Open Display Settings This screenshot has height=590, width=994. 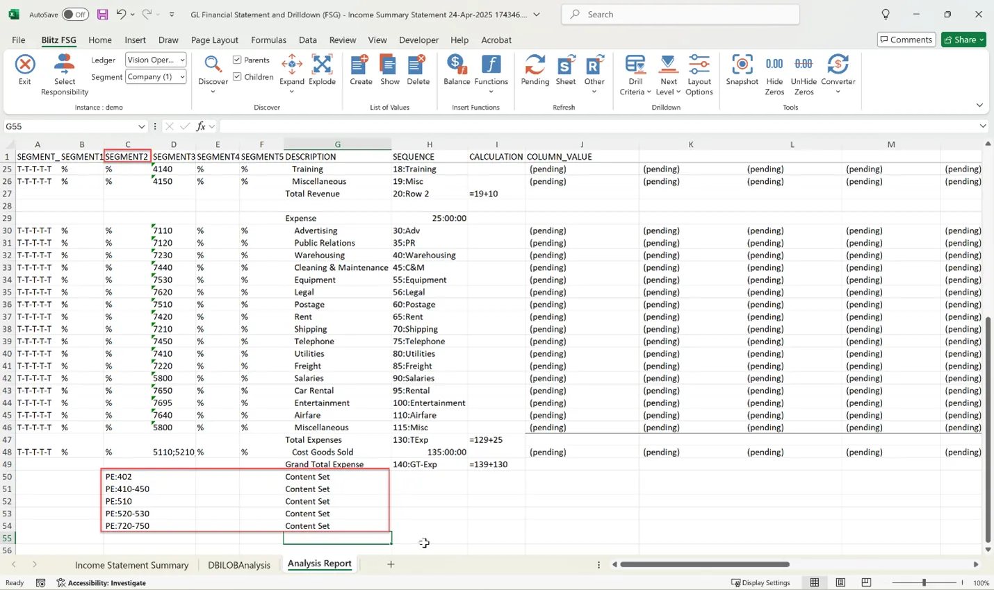point(760,582)
